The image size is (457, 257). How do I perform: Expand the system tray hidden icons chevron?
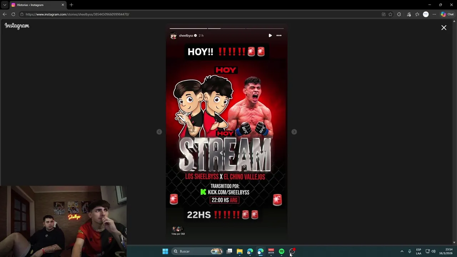pos(402,251)
